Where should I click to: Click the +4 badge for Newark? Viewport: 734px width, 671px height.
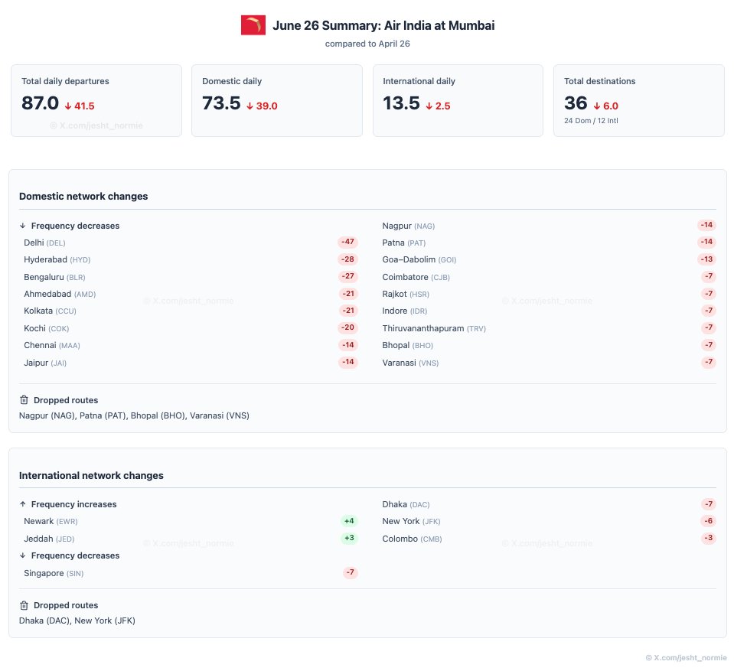349,521
